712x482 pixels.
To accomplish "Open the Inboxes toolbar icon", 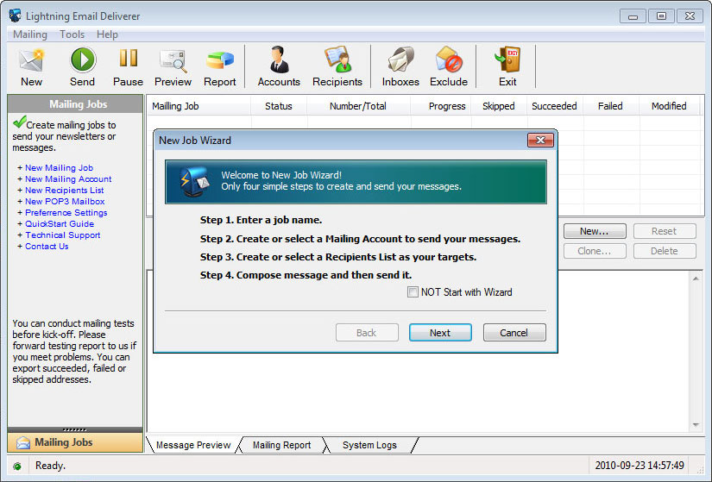I will [400, 59].
